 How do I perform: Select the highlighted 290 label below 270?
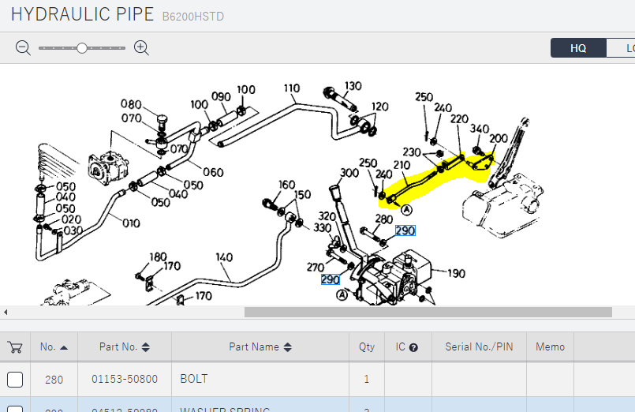click(330, 279)
